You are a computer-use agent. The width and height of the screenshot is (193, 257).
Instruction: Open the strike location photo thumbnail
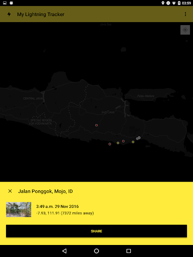coord(19,210)
